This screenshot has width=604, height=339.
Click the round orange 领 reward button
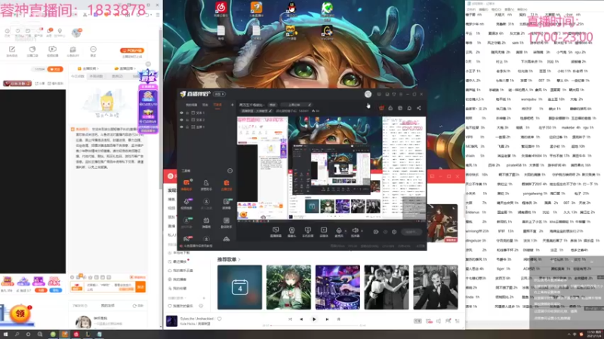pos(20,314)
